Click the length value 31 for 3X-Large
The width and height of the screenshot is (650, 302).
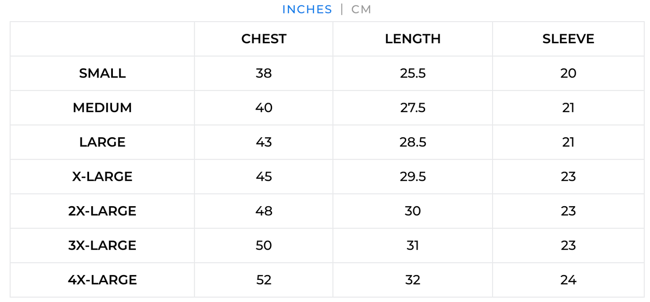pos(412,245)
